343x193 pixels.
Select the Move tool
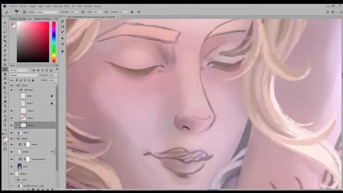click(x=5, y=23)
